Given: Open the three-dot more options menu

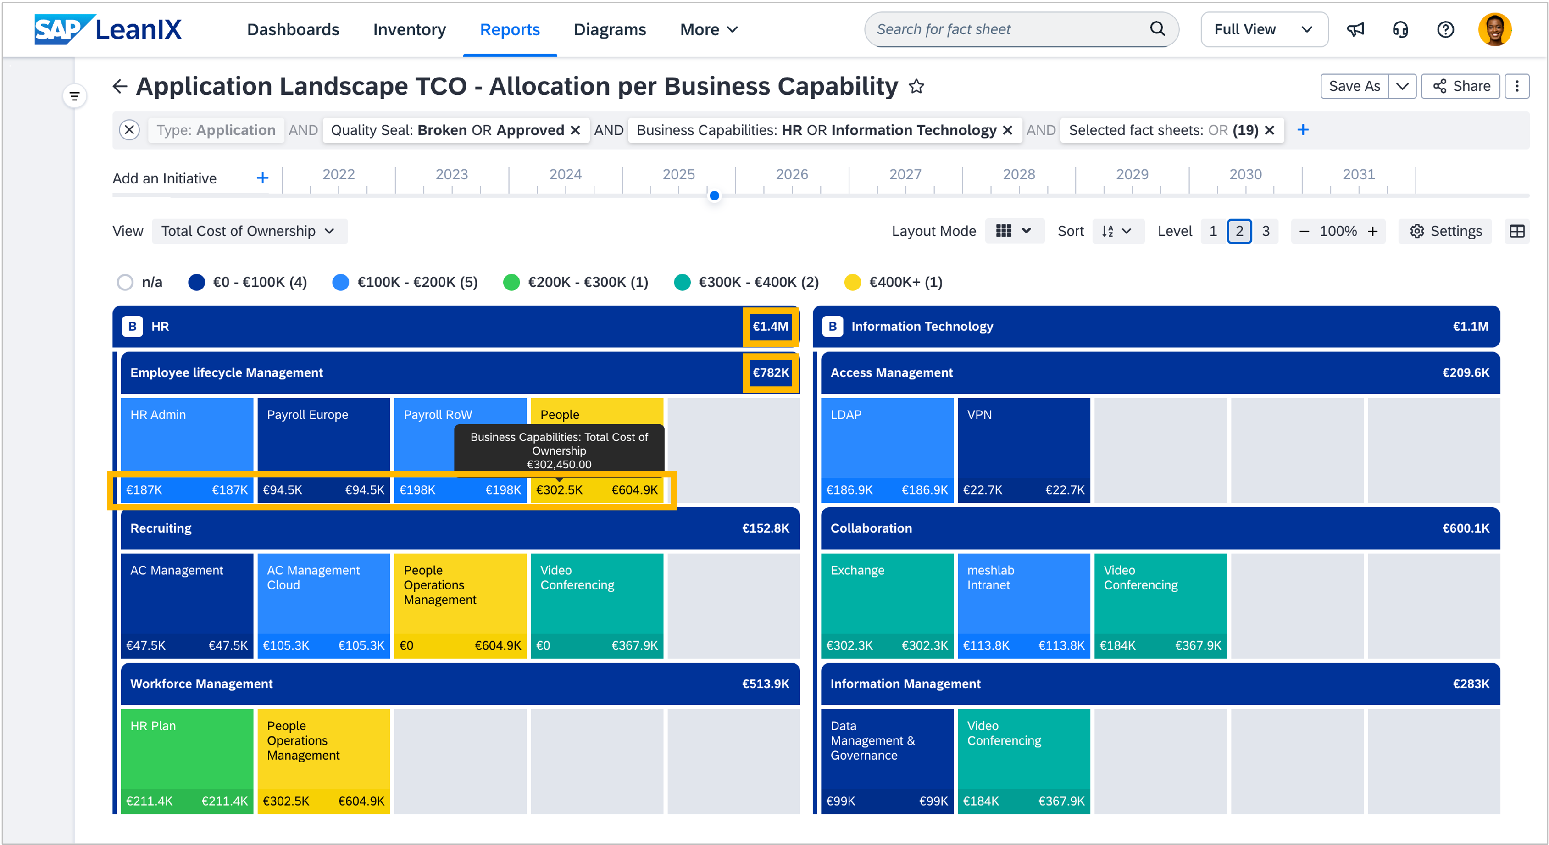Looking at the screenshot, I should coord(1517,86).
